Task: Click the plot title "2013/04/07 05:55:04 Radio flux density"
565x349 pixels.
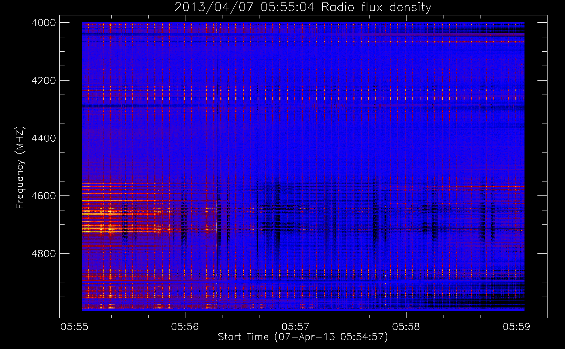Action: click(303, 7)
